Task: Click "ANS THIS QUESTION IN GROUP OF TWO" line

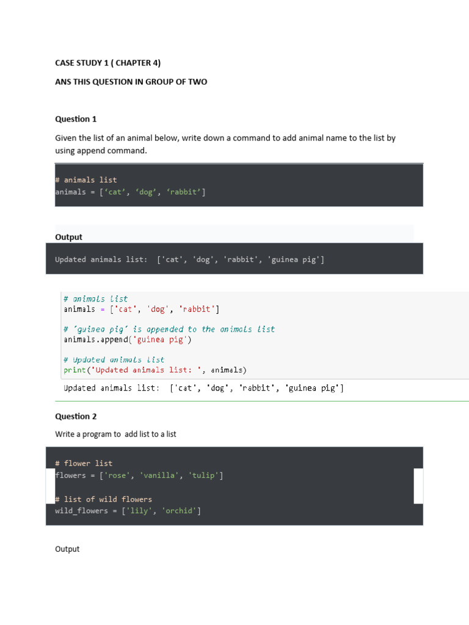Action: point(131,82)
